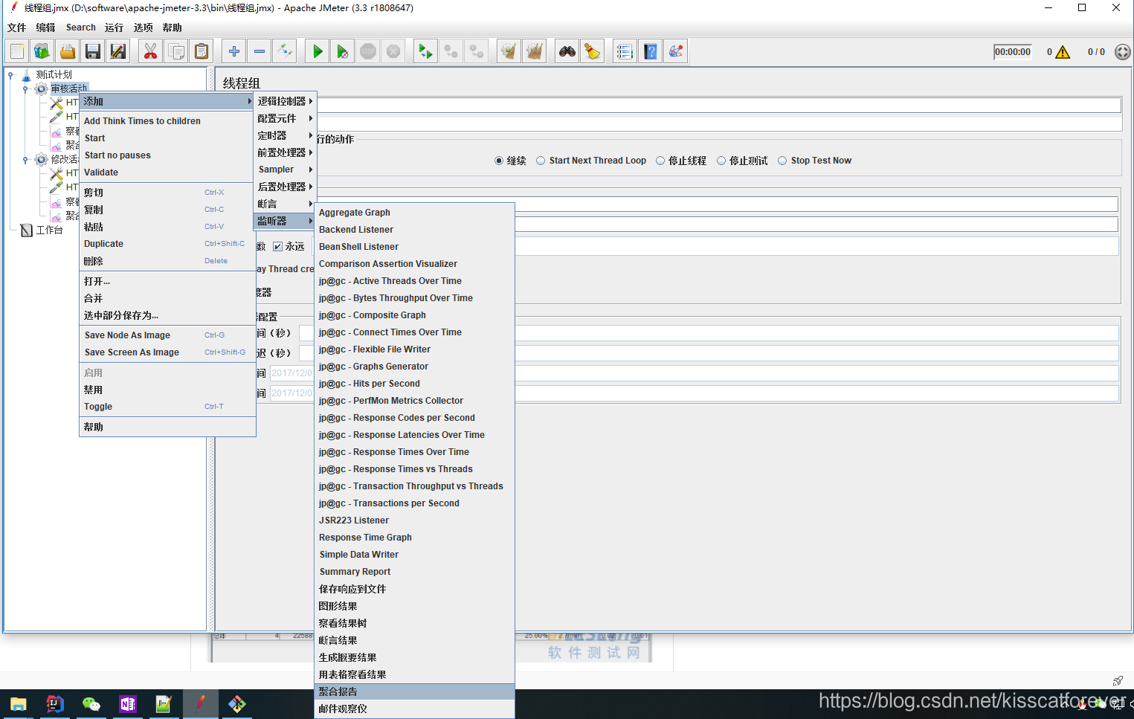1134x719 pixels.
Task: Click the Clear broom icon
Action: pos(509,51)
